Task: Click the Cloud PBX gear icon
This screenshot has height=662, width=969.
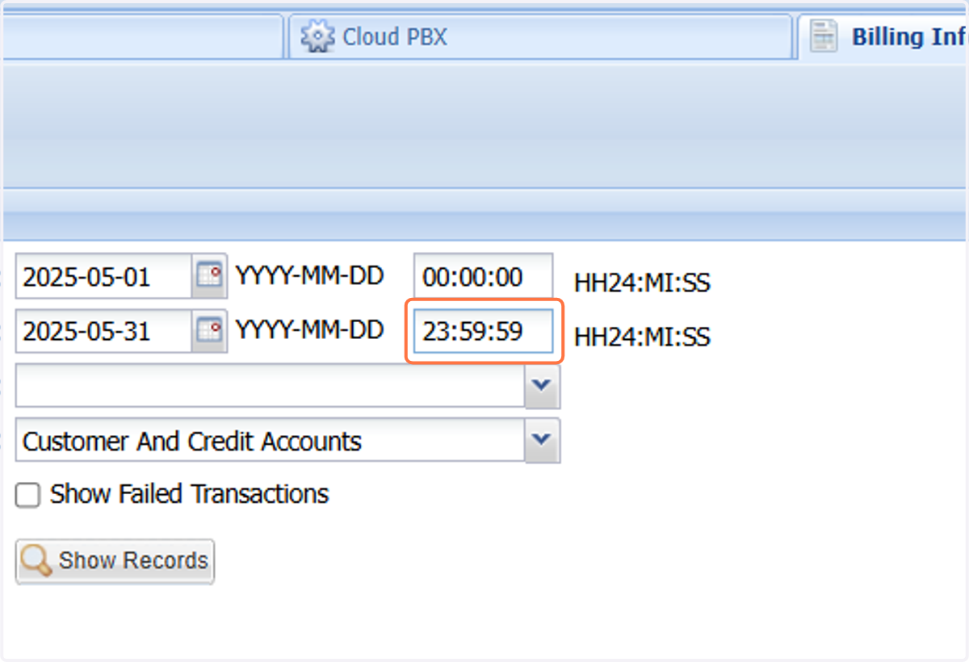Action: pos(317,36)
